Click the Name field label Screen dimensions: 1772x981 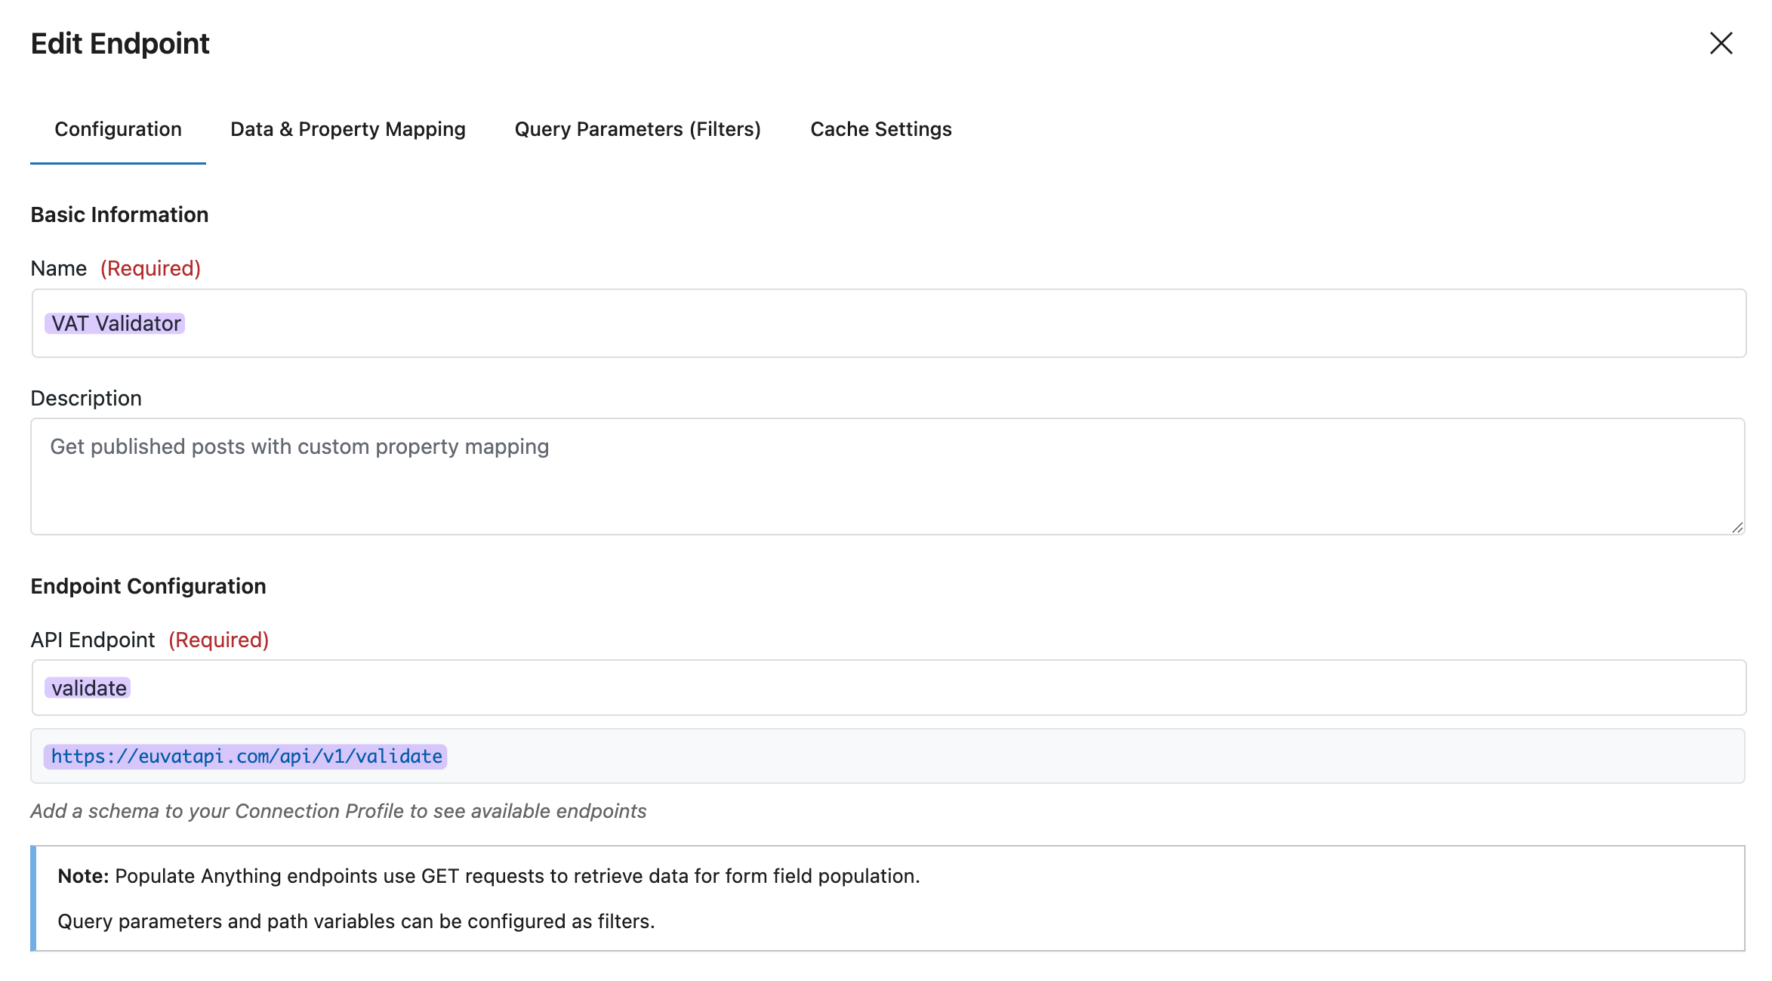(59, 268)
